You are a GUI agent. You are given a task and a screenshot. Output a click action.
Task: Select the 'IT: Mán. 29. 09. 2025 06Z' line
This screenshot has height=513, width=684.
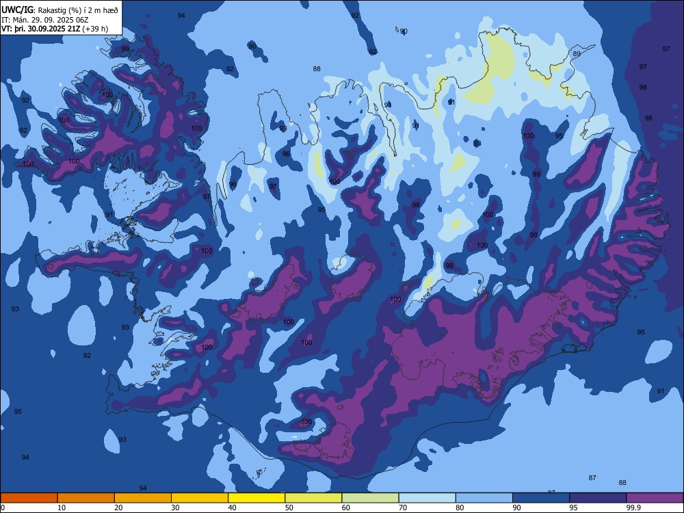[45, 20]
